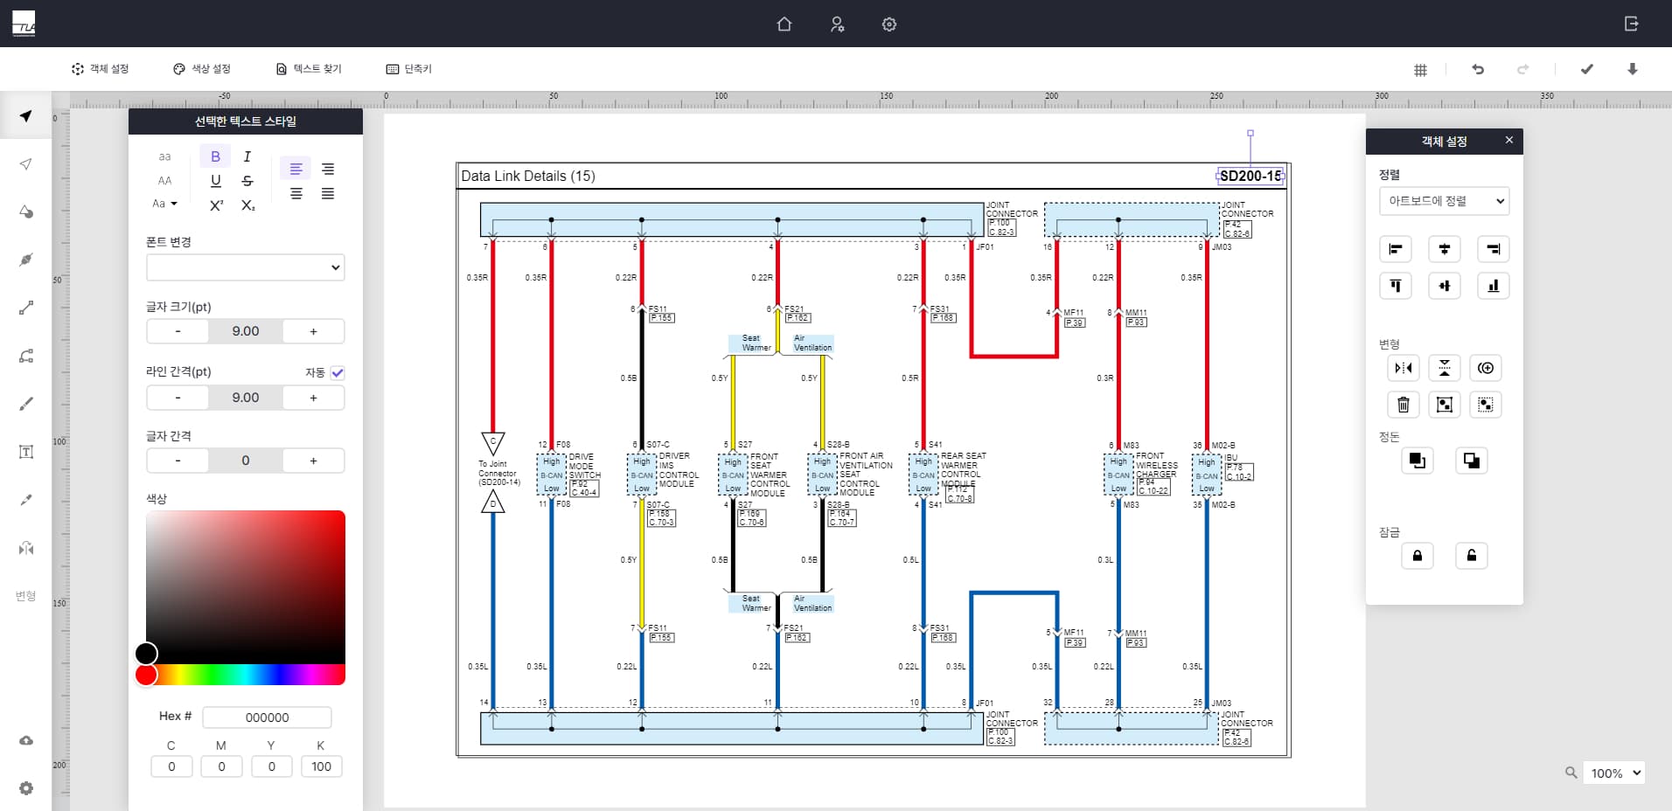The image size is (1672, 811).
Task: Click the bring to front icon
Action: [1417, 461]
